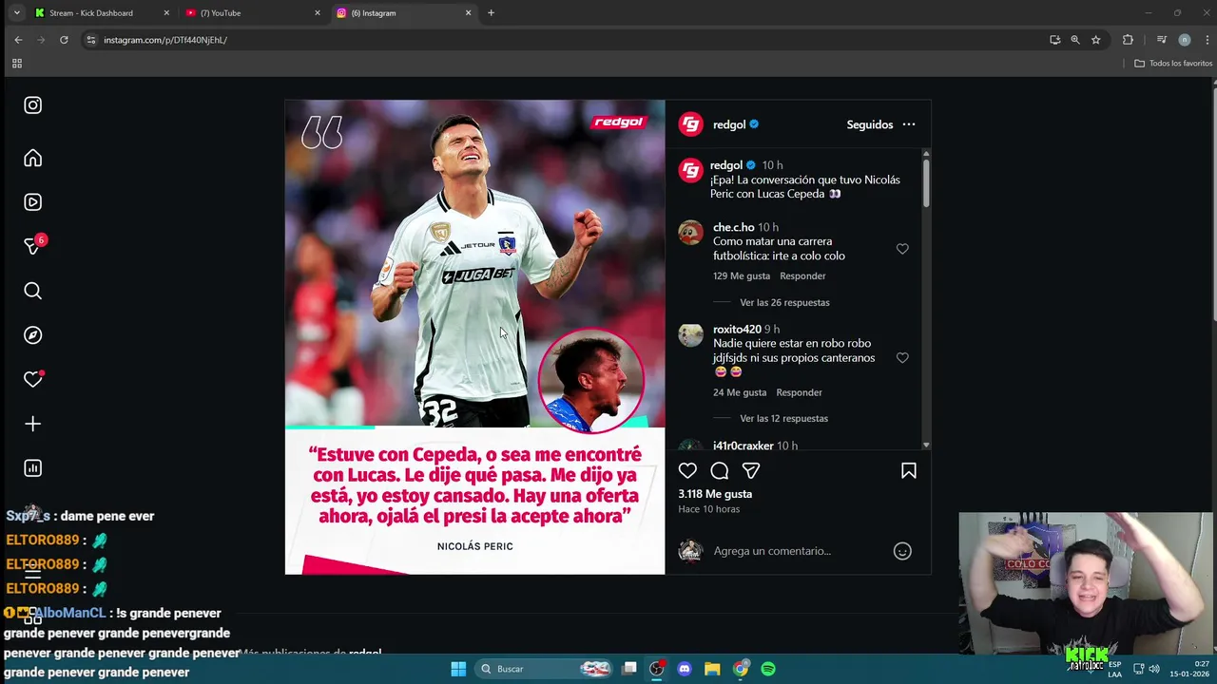This screenshot has width=1217, height=684.
Task: Click che.cho's avatar thumbnail
Action: tap(690, 233)
